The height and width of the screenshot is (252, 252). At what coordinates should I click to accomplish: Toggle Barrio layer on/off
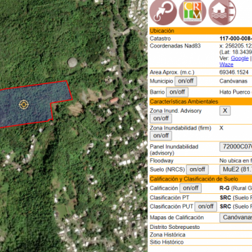point(177,92)
